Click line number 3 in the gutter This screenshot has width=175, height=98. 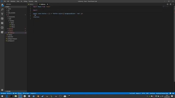tap(30, 10)
